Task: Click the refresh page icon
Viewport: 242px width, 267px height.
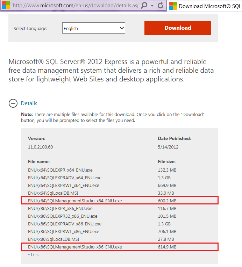Action: (x=161, y=6)
